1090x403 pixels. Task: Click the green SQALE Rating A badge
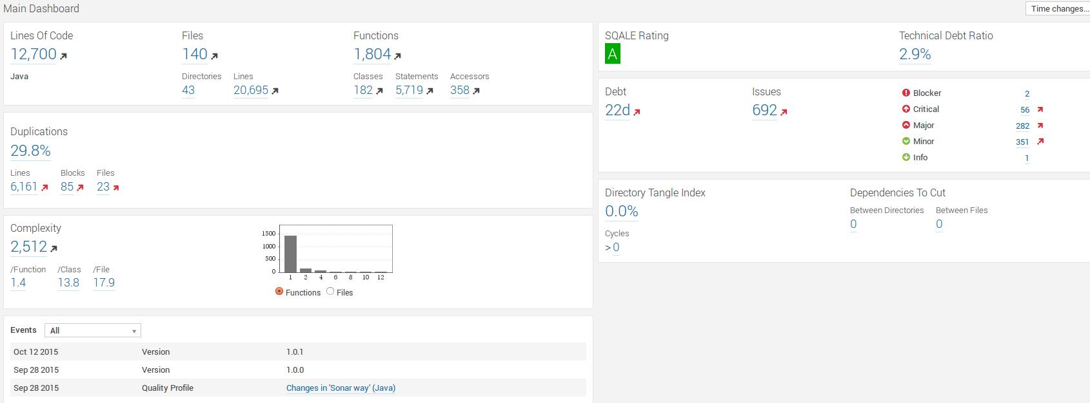pyautogui.click(x=612, y=54)
